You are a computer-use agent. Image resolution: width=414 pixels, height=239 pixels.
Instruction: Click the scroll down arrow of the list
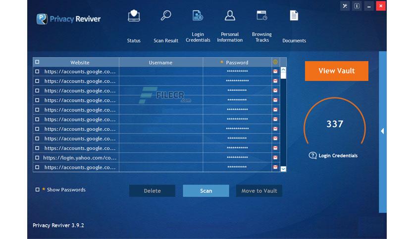[x=283, y=169]
